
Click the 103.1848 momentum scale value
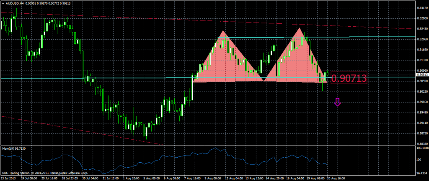tap(420, 148)
